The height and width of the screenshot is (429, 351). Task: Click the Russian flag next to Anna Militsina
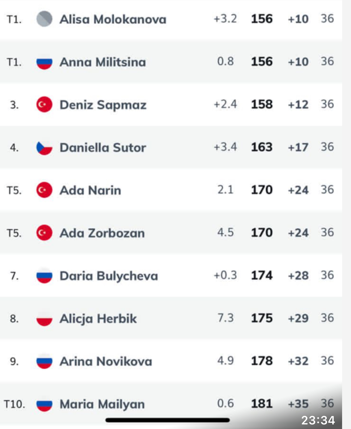[44, 62]
